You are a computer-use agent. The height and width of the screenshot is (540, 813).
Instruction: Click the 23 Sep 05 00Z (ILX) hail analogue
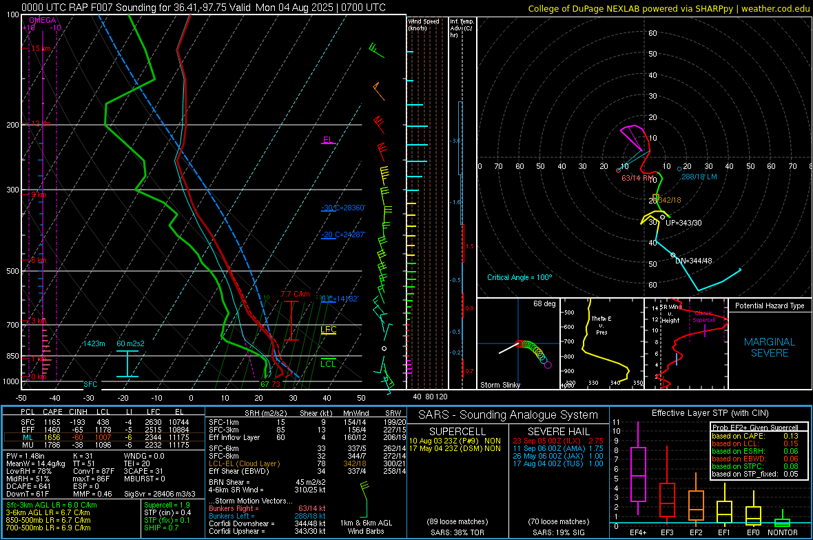click(x=558, y=441)
